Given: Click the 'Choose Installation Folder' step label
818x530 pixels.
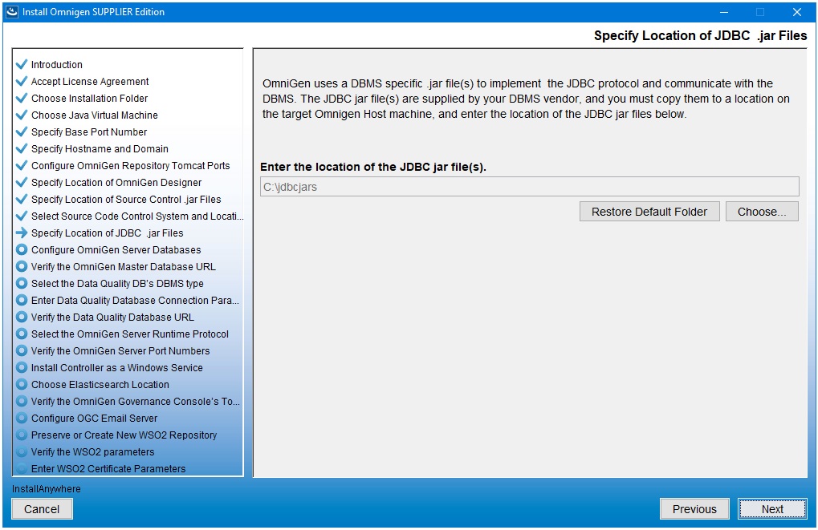Looking at the screenshot, I should coord(89,98).
